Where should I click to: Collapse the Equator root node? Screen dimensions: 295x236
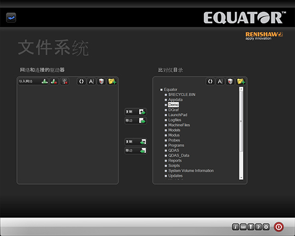click(161, 90)
